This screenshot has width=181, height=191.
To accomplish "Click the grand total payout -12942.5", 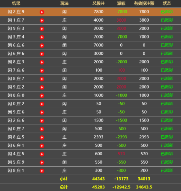I will (121, 187).
